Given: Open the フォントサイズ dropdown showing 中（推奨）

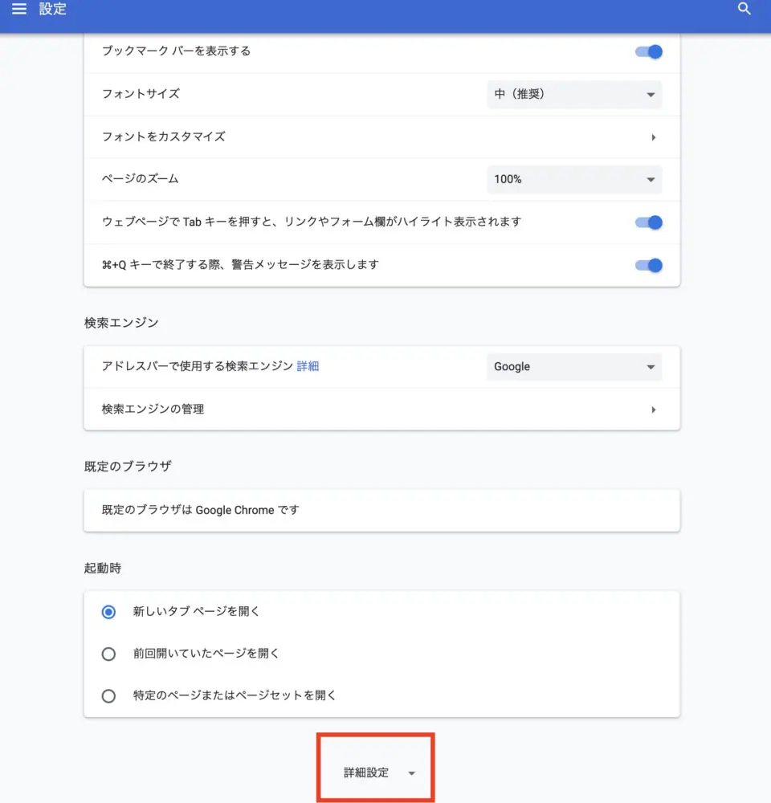Looking at the screenshot, I should [x=574, y=94].
